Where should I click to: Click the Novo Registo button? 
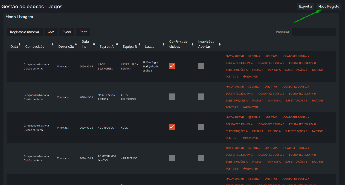point(329,6)
